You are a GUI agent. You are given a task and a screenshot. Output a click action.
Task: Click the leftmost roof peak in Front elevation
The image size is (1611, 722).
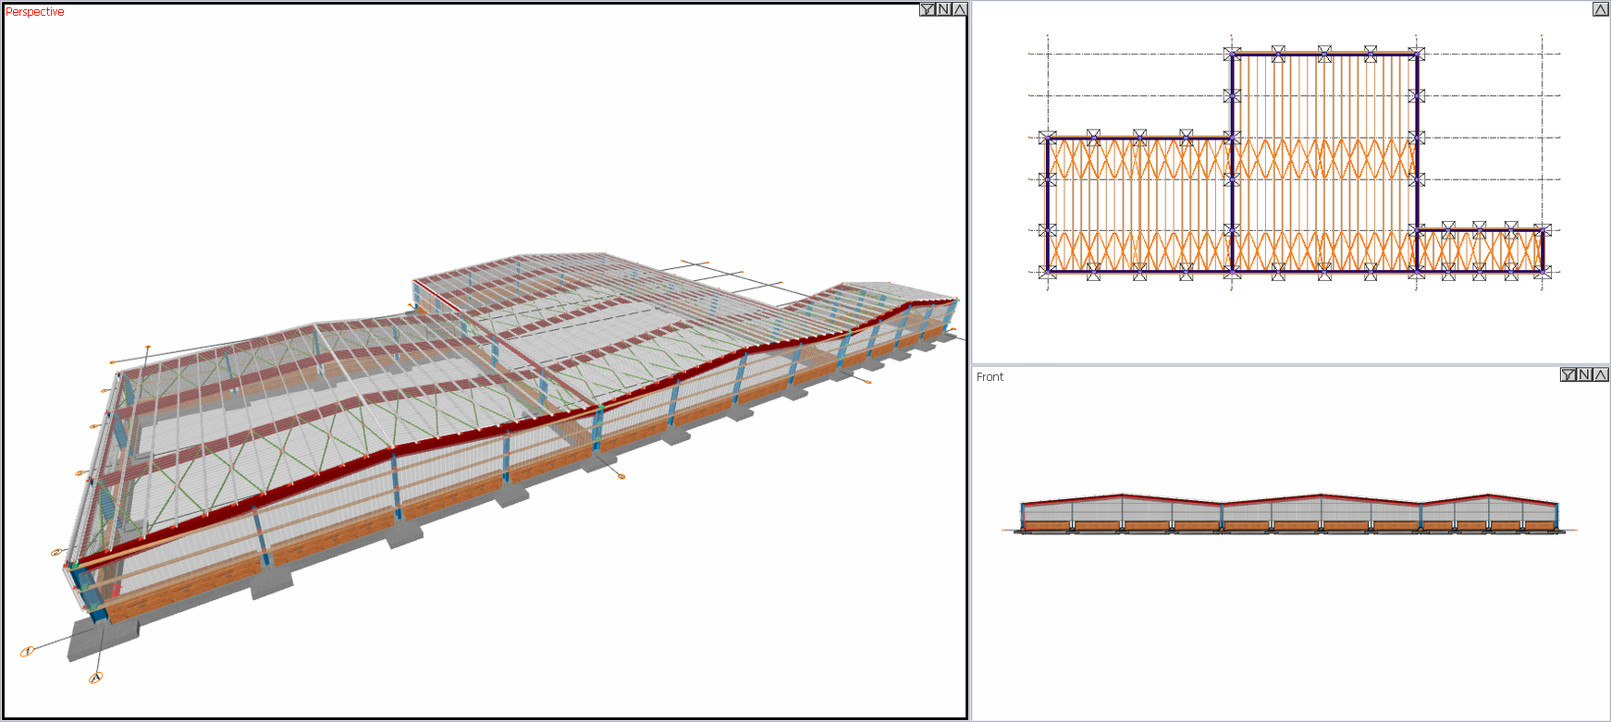(x=1123, y=496)
